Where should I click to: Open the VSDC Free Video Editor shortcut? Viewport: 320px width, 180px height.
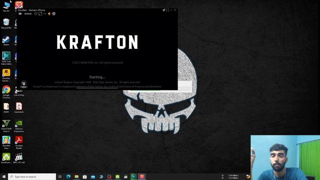(x=6, y=58)
